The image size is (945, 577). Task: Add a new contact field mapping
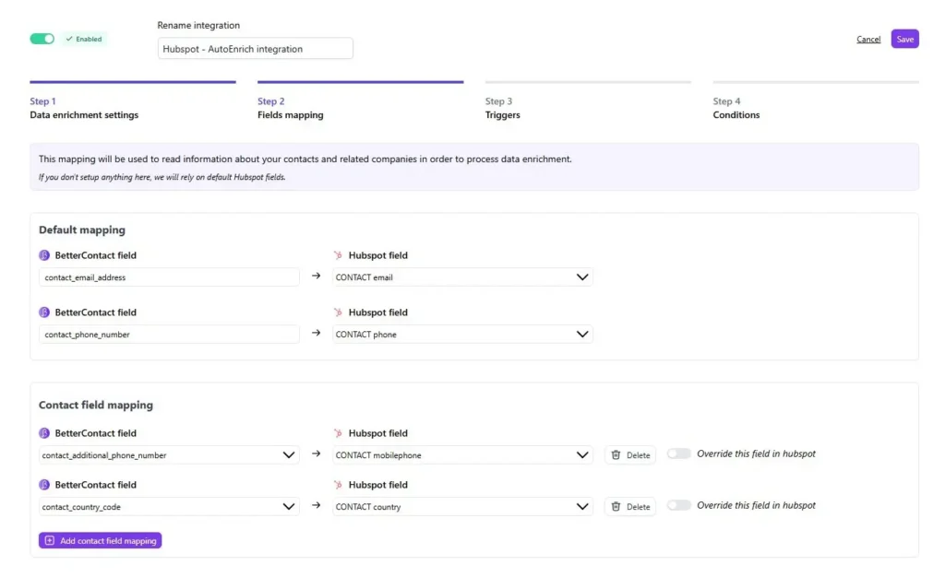pyautogui.click(x=100, y=540)
